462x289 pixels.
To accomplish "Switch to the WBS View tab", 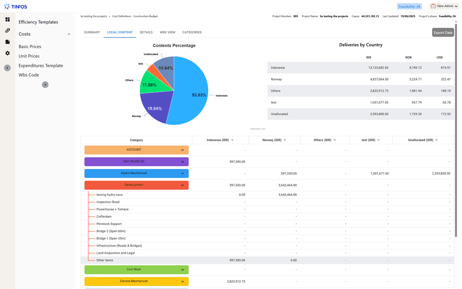I will tap(167, 33).
